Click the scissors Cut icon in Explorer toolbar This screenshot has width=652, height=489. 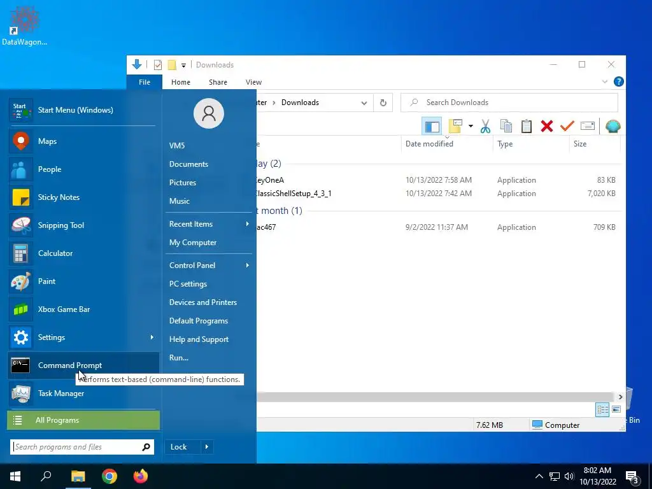coord(485,126)
